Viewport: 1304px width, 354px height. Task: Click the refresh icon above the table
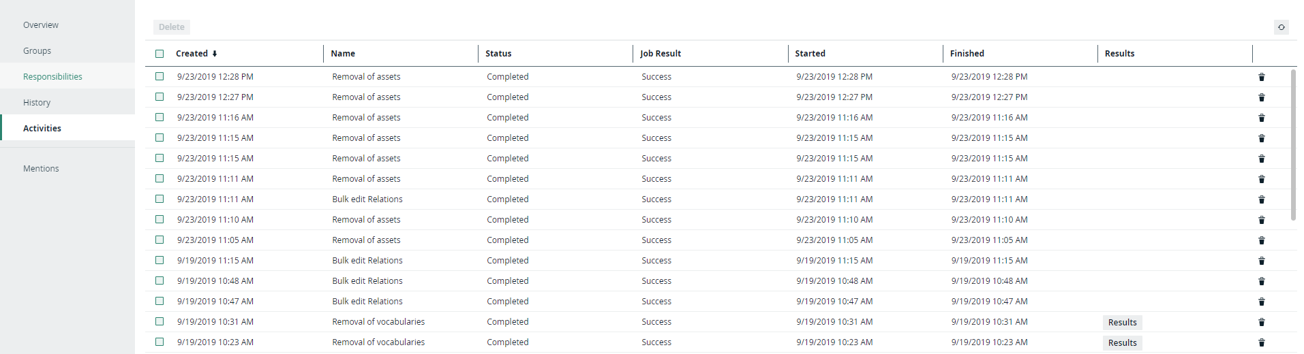(1281, 27)
